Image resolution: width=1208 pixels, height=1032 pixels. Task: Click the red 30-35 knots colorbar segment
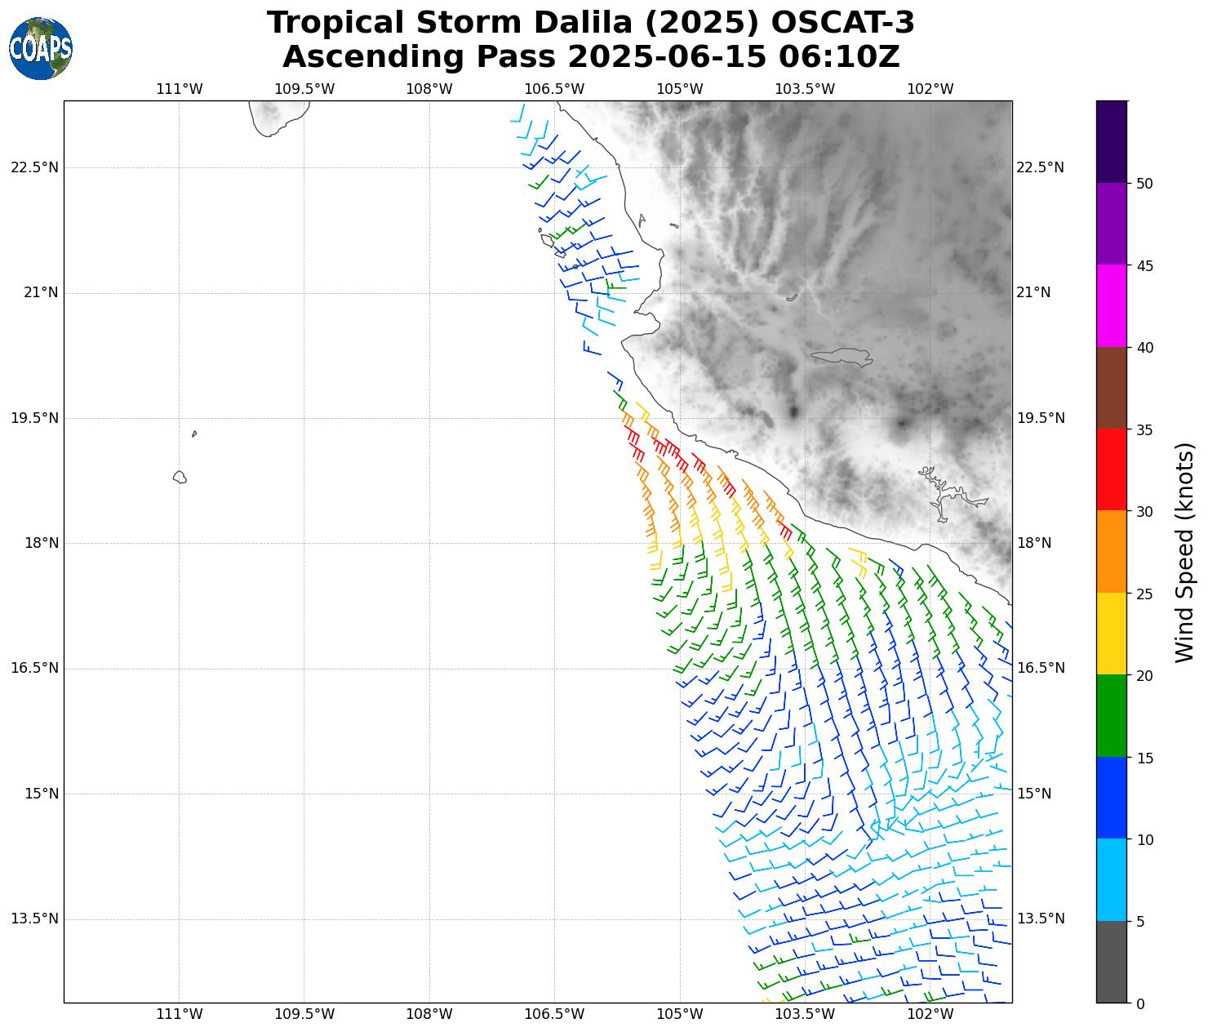click(1111, 470)
